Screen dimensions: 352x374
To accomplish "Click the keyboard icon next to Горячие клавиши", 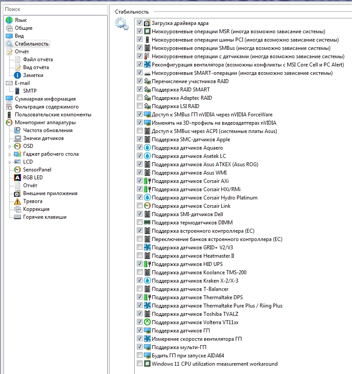I will [x=17, y=217].
